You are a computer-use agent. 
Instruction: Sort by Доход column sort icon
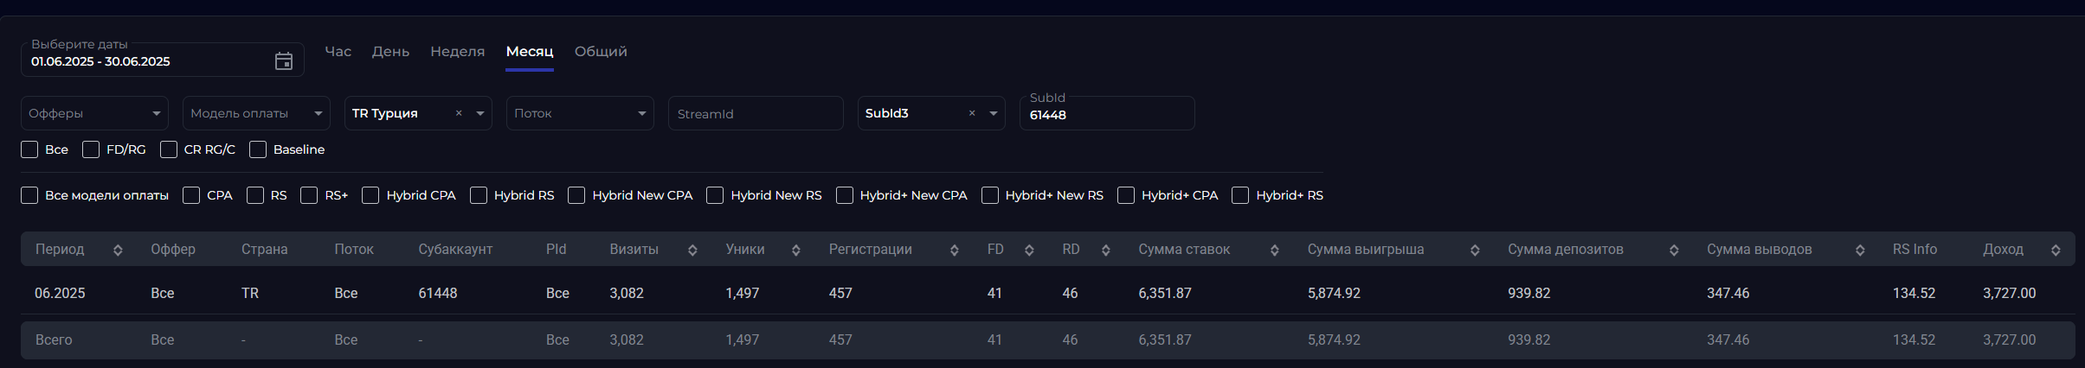[x=2056, y=250]
